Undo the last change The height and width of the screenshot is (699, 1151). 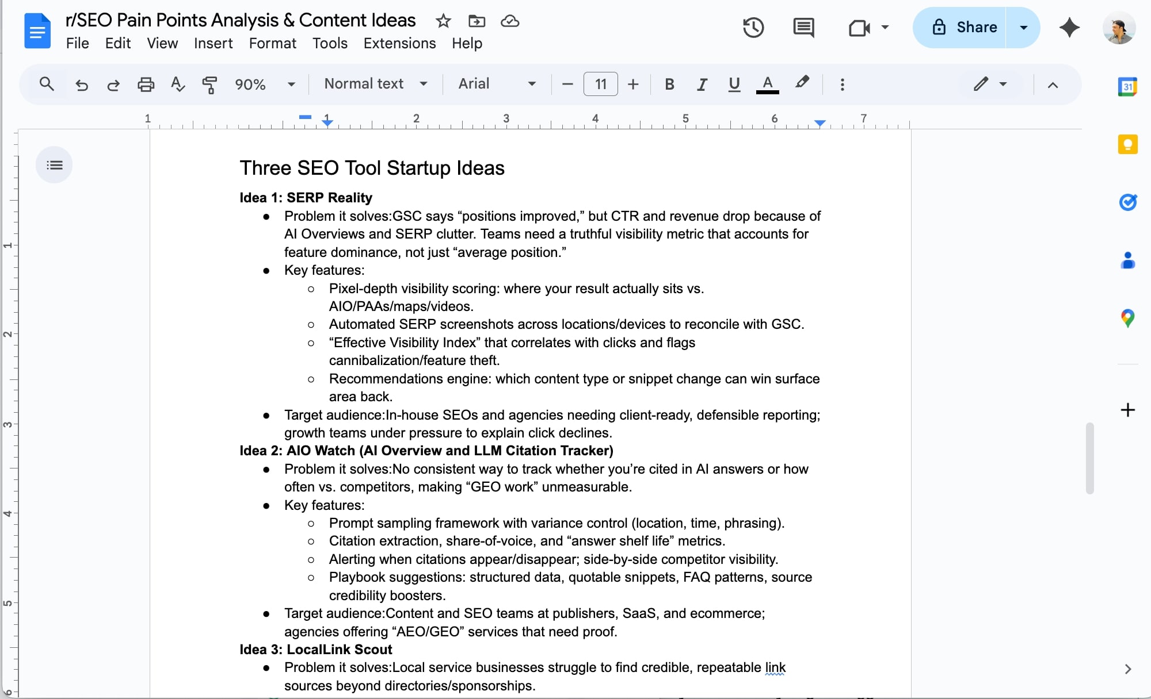[82, 84]
